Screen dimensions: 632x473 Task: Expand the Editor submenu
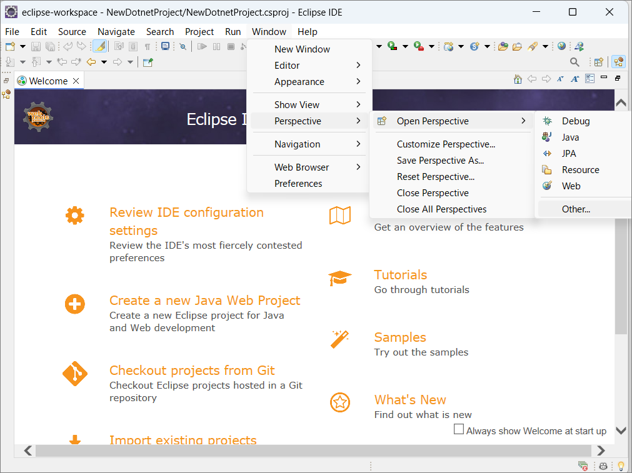[309, 65]
